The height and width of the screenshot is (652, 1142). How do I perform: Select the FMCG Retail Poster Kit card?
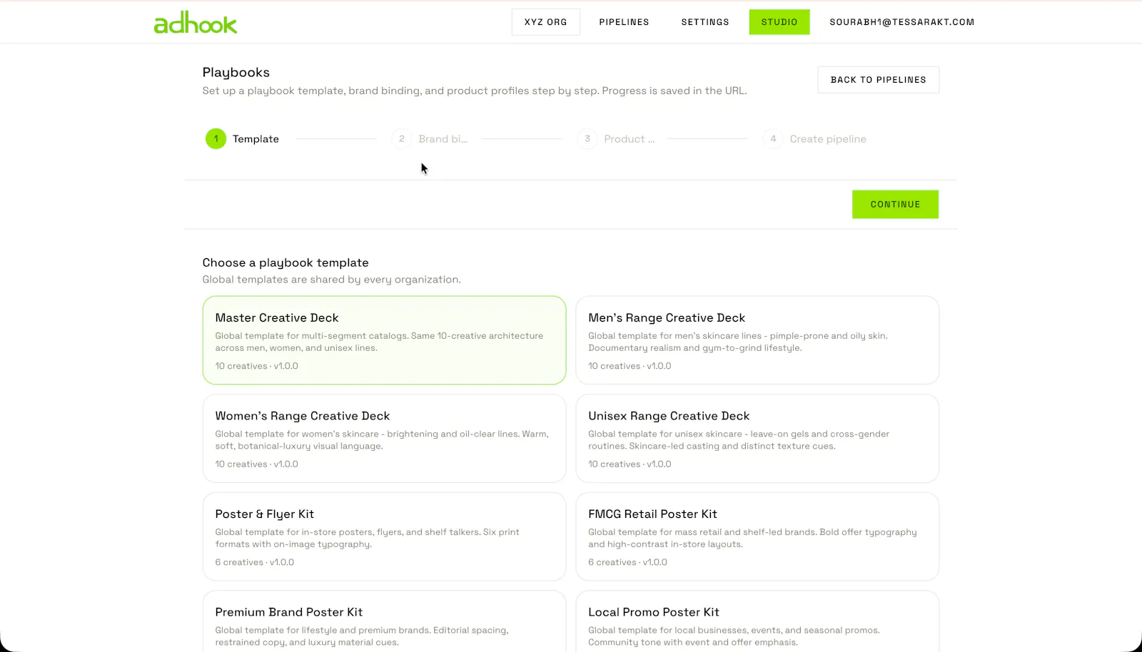[x=757, y=536]
